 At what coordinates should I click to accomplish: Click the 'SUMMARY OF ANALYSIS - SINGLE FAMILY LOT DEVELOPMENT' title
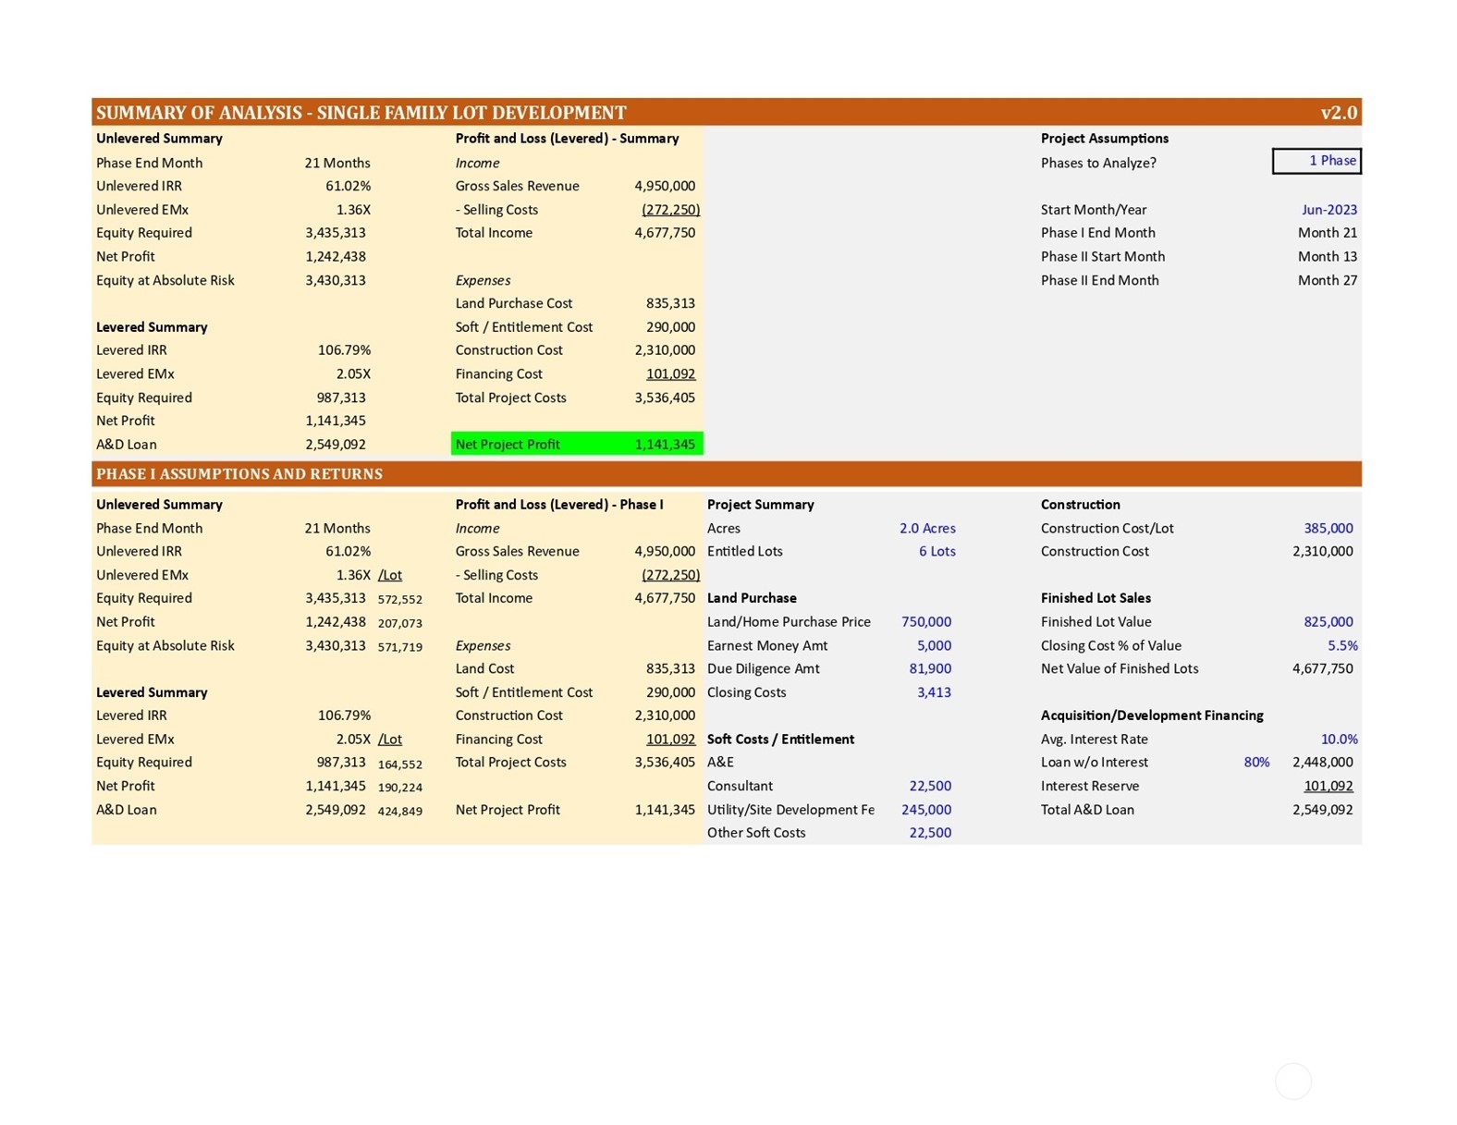coord(361,113)
